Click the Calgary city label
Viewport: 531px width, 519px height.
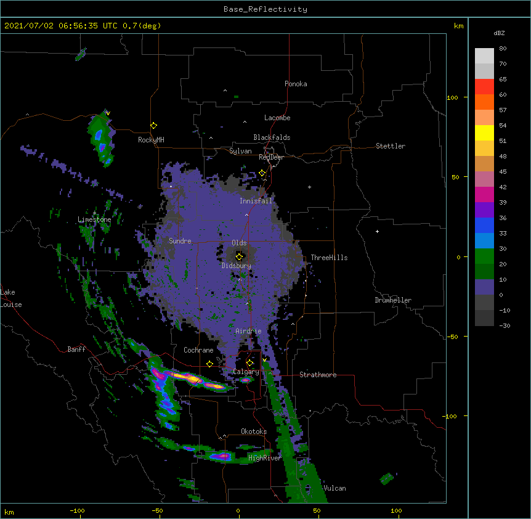point(246,372)
